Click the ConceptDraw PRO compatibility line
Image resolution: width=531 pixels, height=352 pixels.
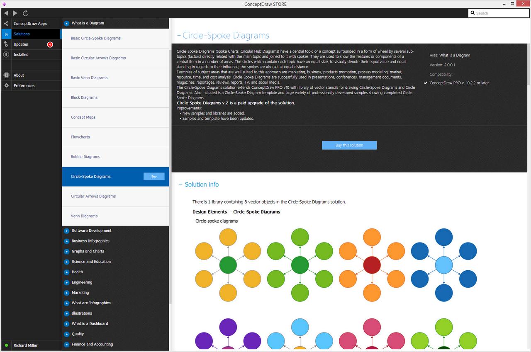459,83
